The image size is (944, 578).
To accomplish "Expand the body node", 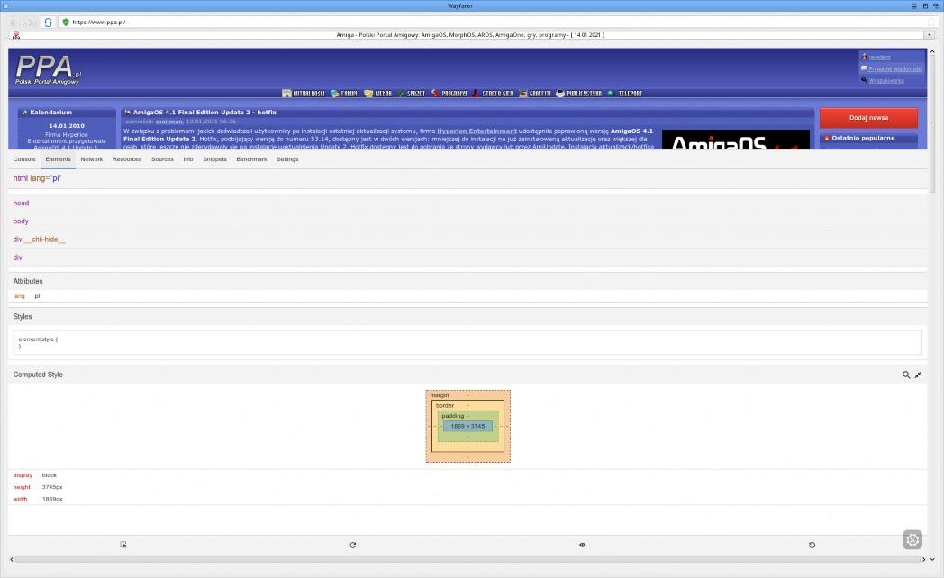I will pyautogui.click(x=467, y=221).
